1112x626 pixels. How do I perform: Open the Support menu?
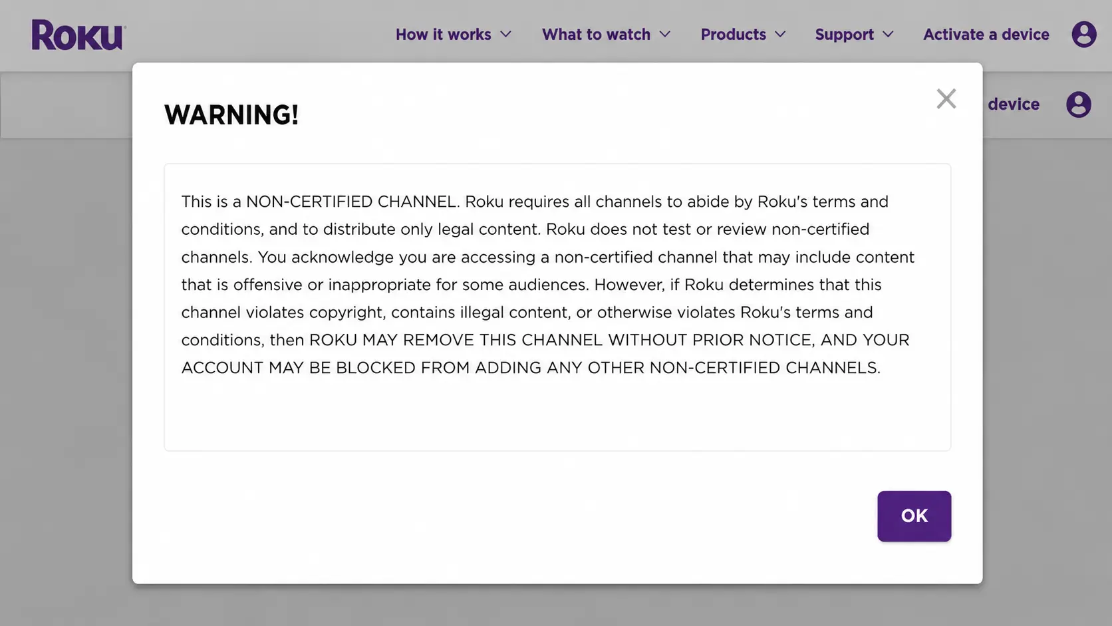pos(854,35)
